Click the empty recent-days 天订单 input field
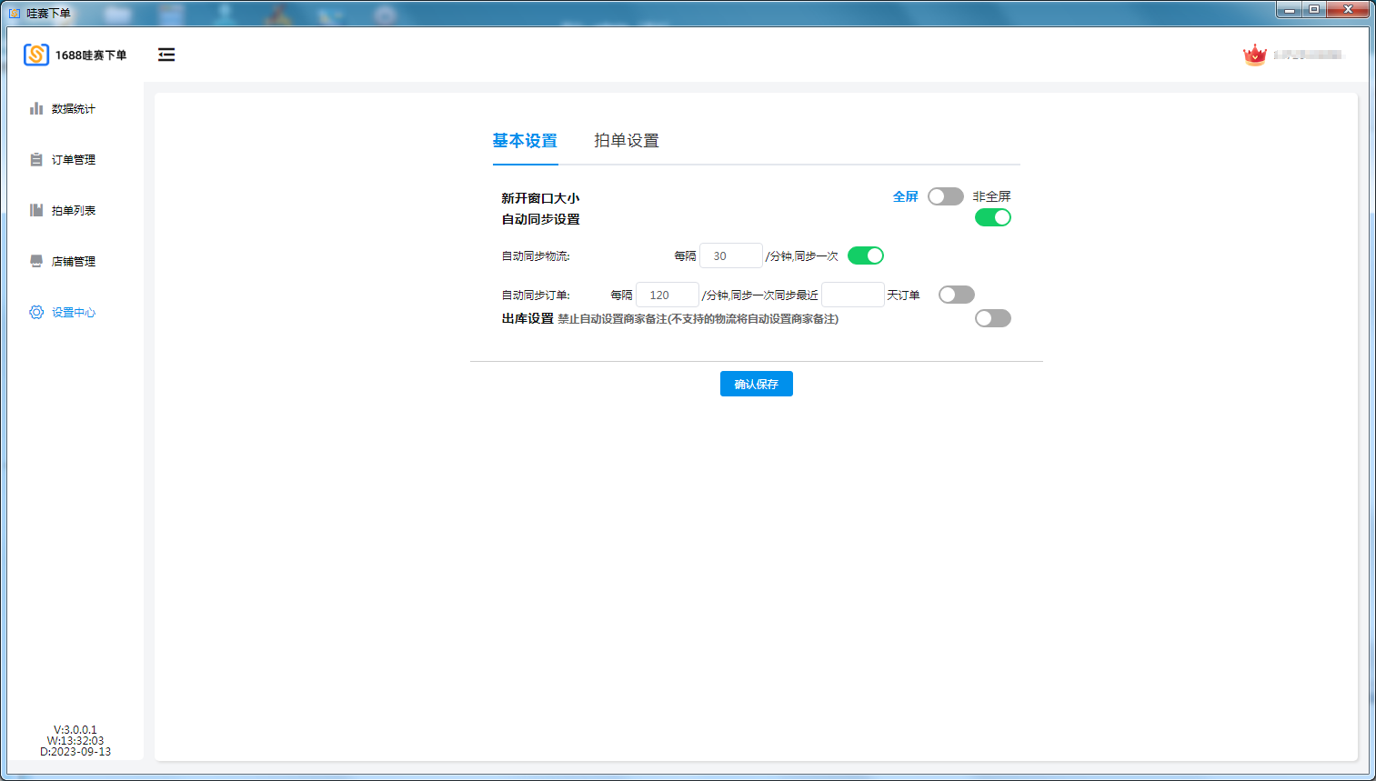 click(x=852, y=295)
